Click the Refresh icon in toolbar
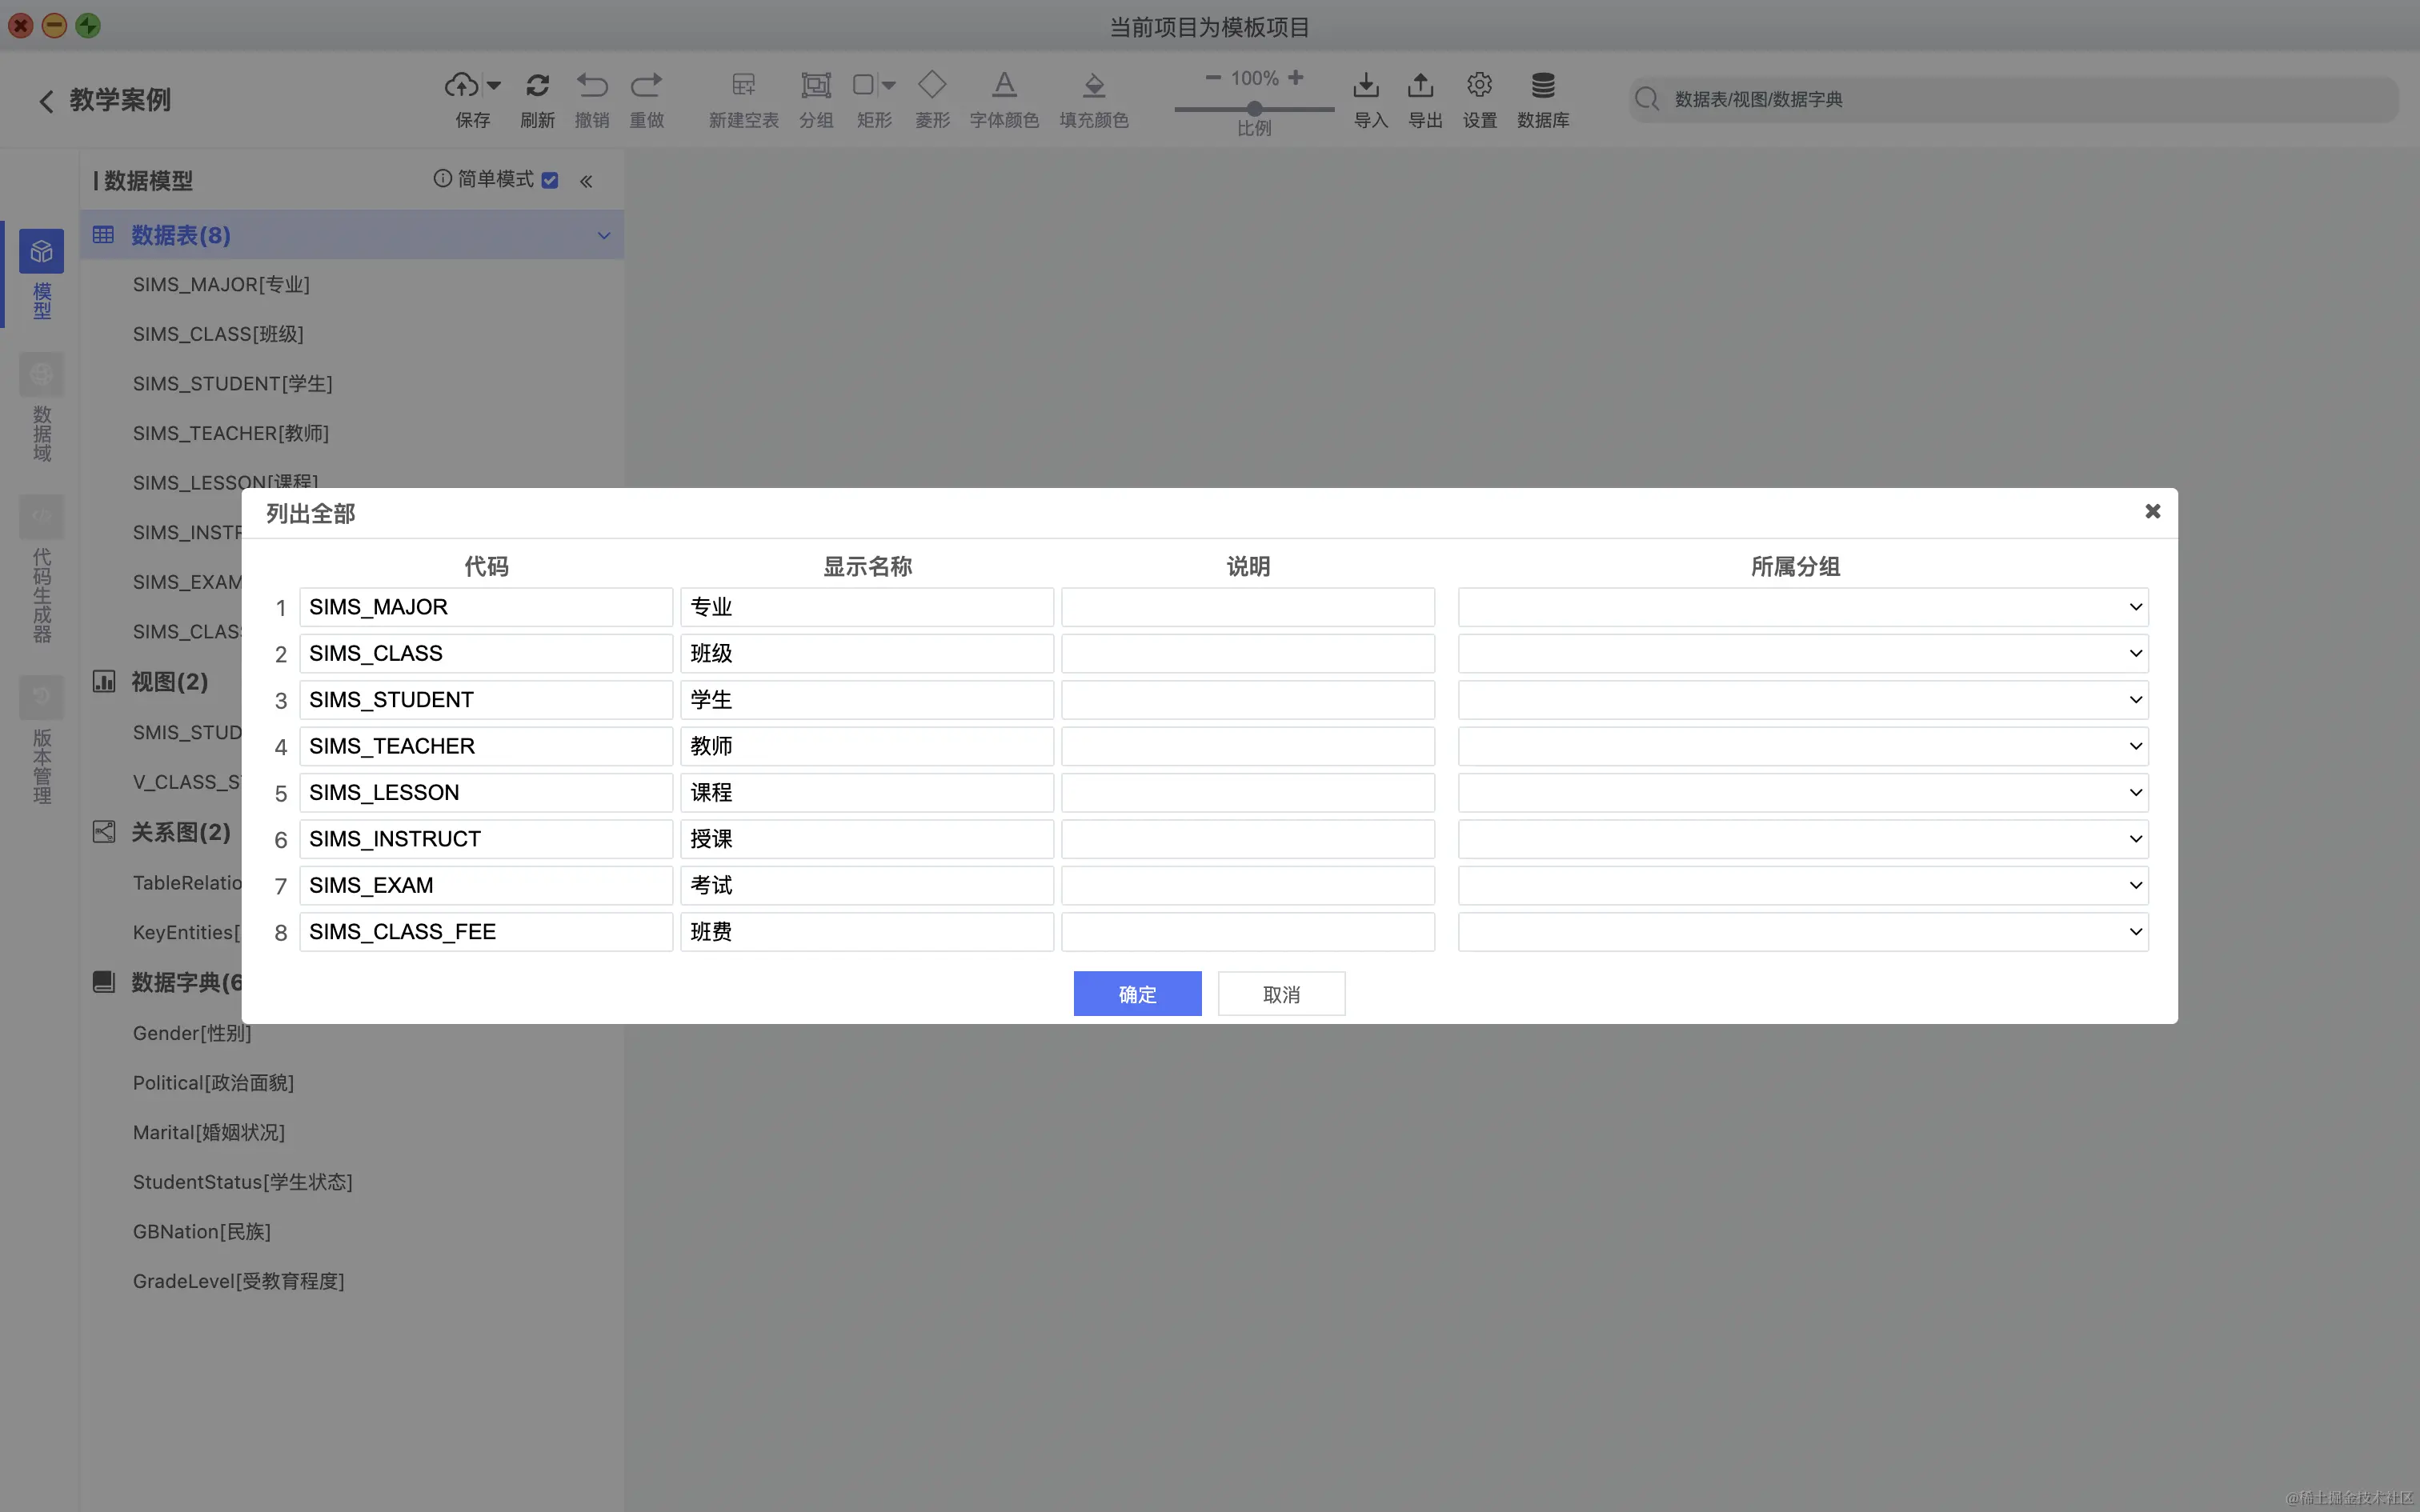The width and height of the screenshot is (2420, 1512). 537,85
